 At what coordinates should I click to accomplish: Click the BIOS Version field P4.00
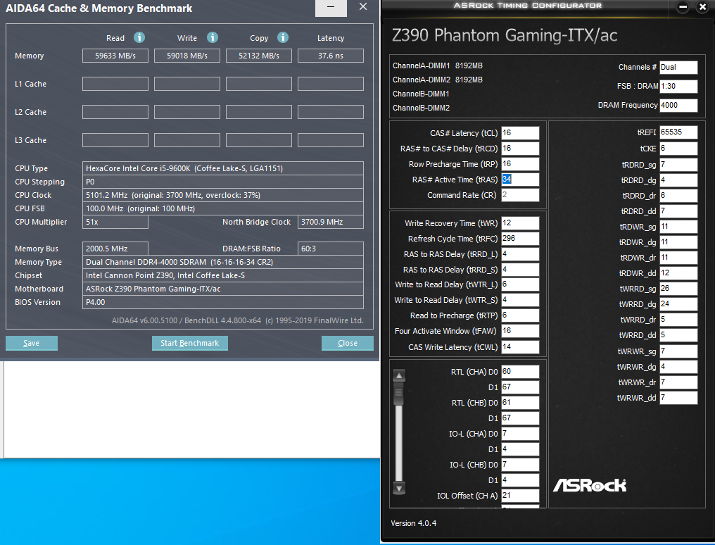pos(223,302)
